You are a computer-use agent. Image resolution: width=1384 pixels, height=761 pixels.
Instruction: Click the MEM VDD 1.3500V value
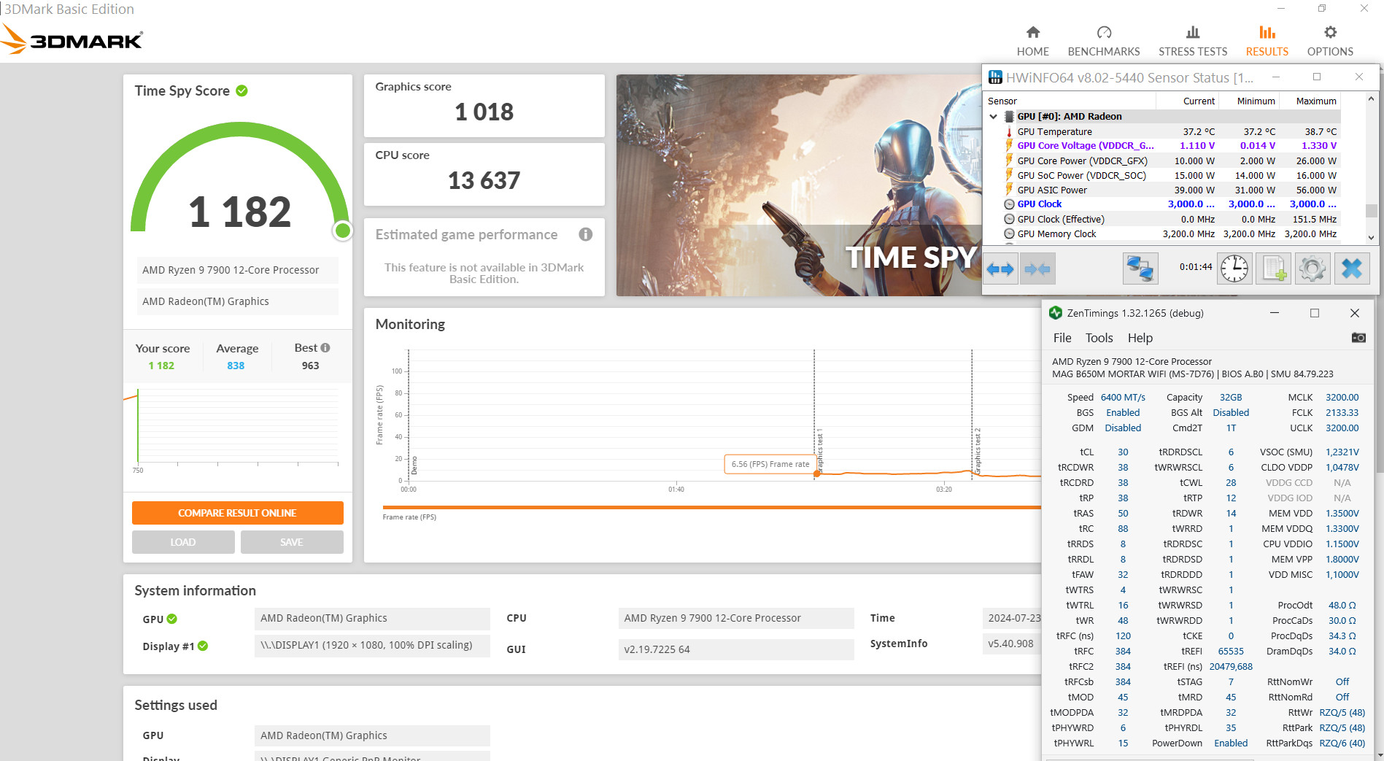point(1342,514)
